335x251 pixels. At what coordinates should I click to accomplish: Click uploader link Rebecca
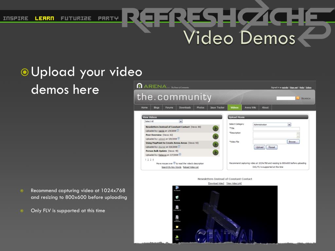coord(162,155)
